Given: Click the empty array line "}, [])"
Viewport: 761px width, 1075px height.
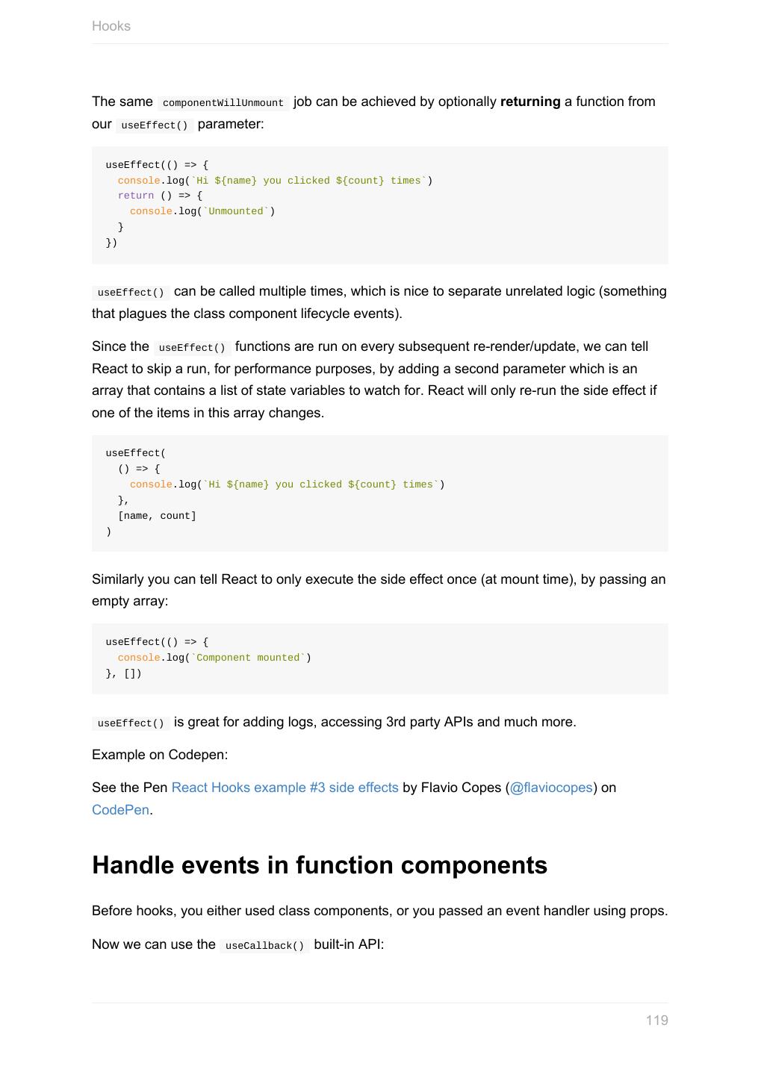Looking at the screenshot, I should [124, 673].
